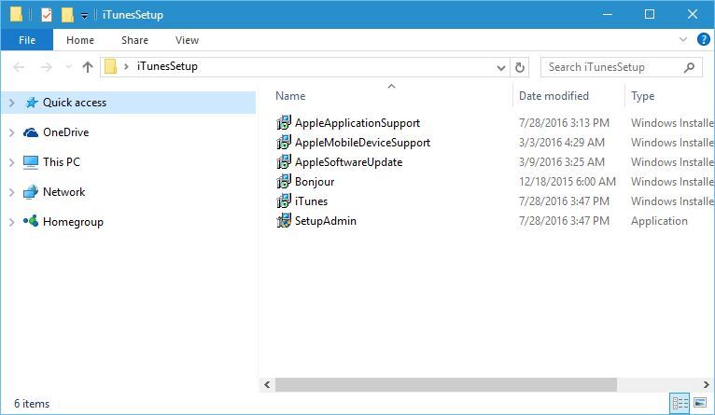Click the Properties checkmark icon in title bar
This screenshot has height=415, width=715.
coord(46,15)
